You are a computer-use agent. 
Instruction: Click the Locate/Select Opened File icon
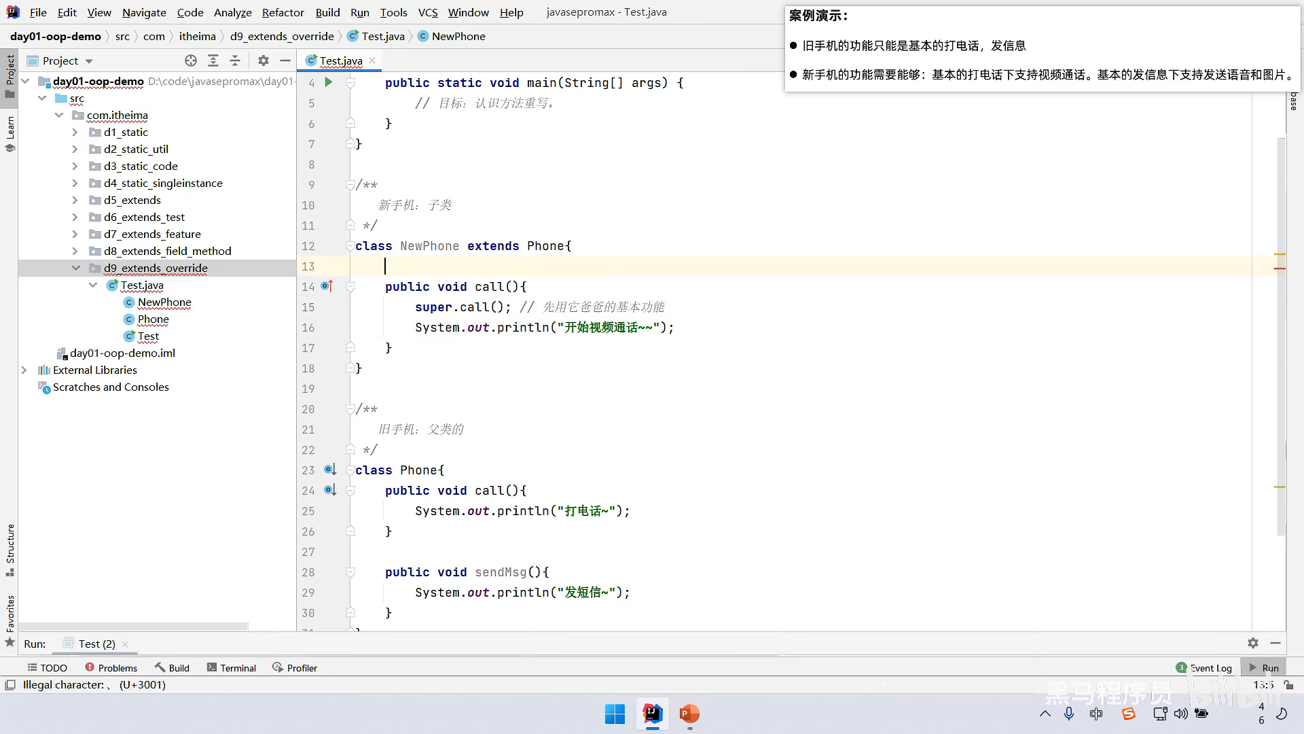tap(191, 60)
